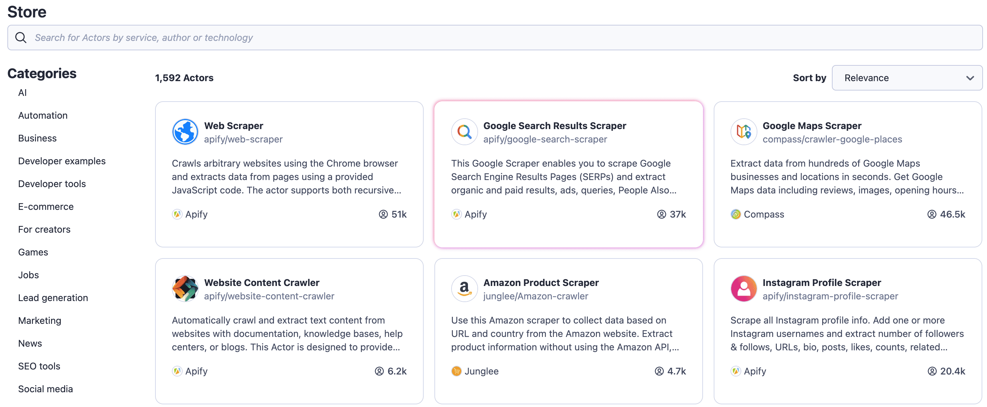The height and width of the screenshot is (407, 987).
Task: Browse the E-commerce category
Action: pyautogui.click(x=46, y=206)
